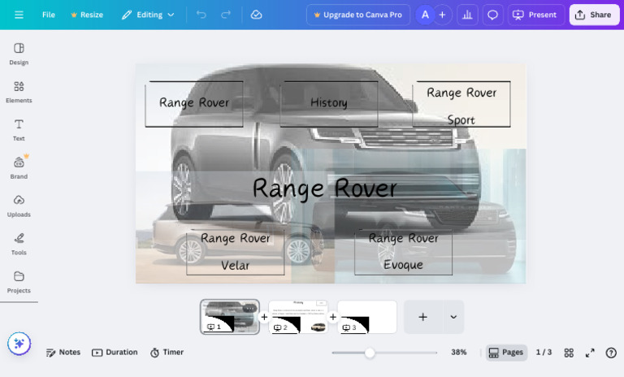Viewport: 624px width, 377px height.
Task: Launch the Canva AI assistant
Action: coord(19,343)
